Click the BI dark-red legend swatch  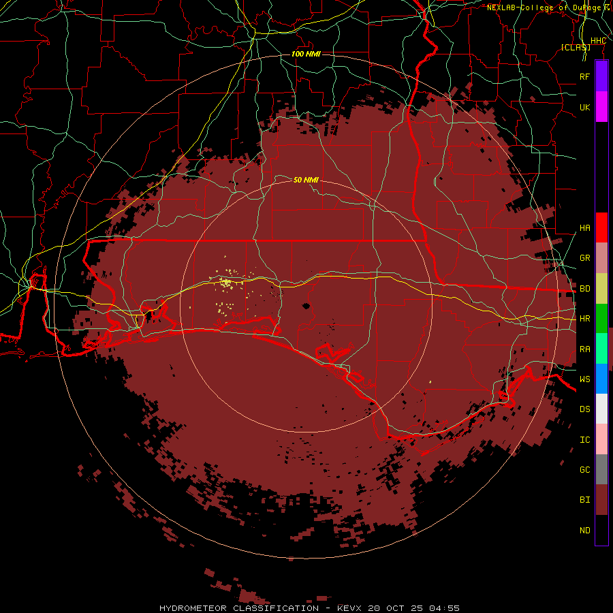(601, 500)
